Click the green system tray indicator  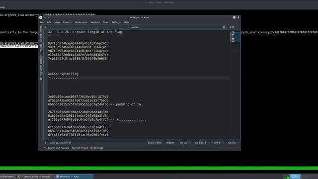coord(288,178)
